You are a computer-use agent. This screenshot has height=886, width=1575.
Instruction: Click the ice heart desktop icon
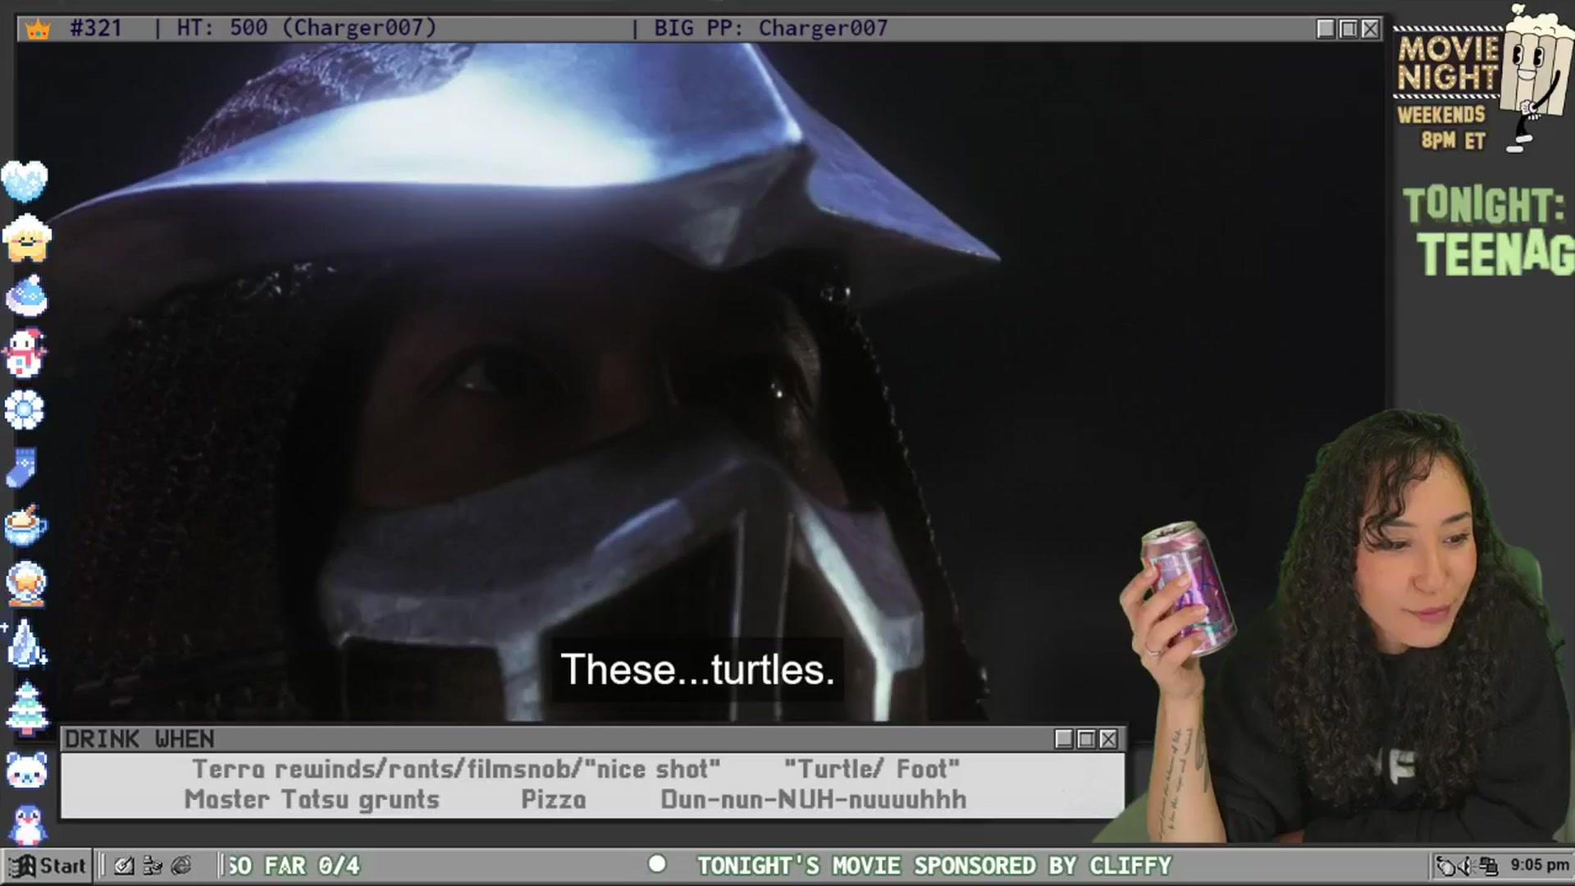point(25,180)
